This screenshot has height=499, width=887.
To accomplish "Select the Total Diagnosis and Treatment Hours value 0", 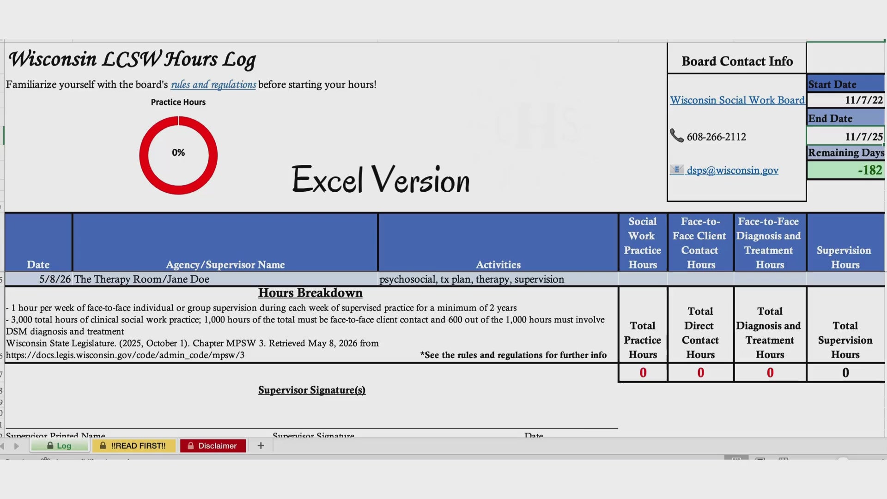I will point(770,372).
